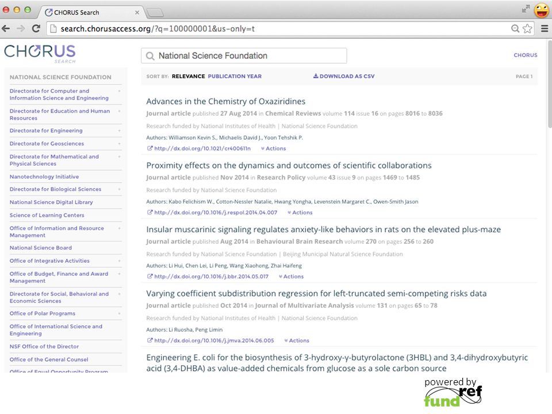Expand Directorate for Education and Human Resources
The height and width of the screenshot is (414, 552).
[120, 111]
